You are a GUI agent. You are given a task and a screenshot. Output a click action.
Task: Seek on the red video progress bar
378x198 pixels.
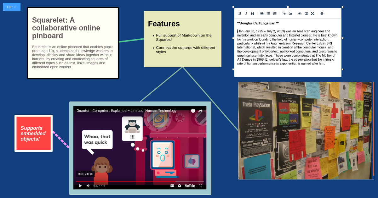[x=140, y=182]
